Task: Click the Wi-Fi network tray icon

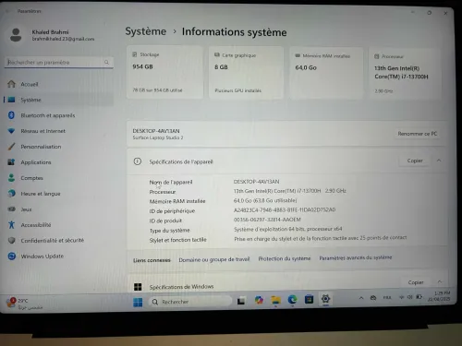Action: tap(401, 297)
